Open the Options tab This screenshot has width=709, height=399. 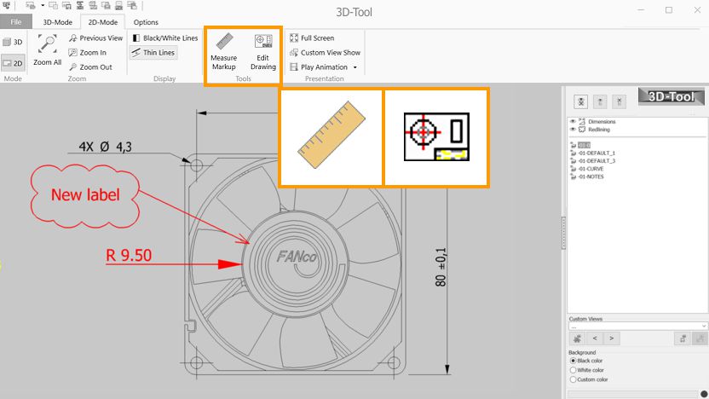[x=146, y=22]
